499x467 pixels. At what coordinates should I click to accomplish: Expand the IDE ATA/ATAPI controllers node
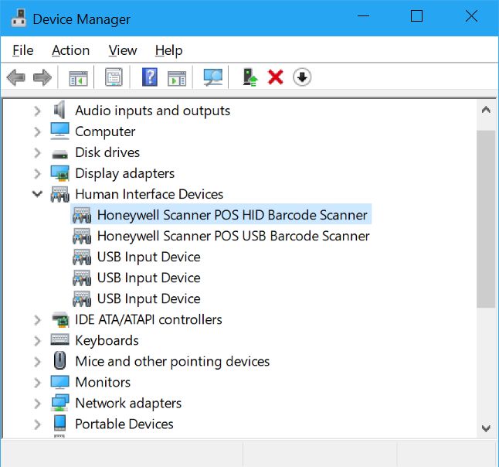pyautogui.click(x=37, y=320)
